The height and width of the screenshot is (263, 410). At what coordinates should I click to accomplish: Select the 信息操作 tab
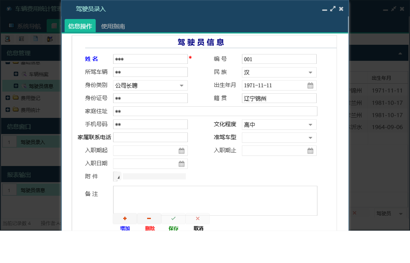pyautogui.click(x=80, y=26)
